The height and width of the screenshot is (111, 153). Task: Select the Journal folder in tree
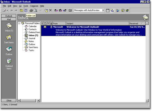tap(32, 38)
